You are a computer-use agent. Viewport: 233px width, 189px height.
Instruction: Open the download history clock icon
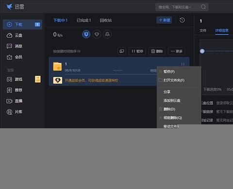pos(182,20)
